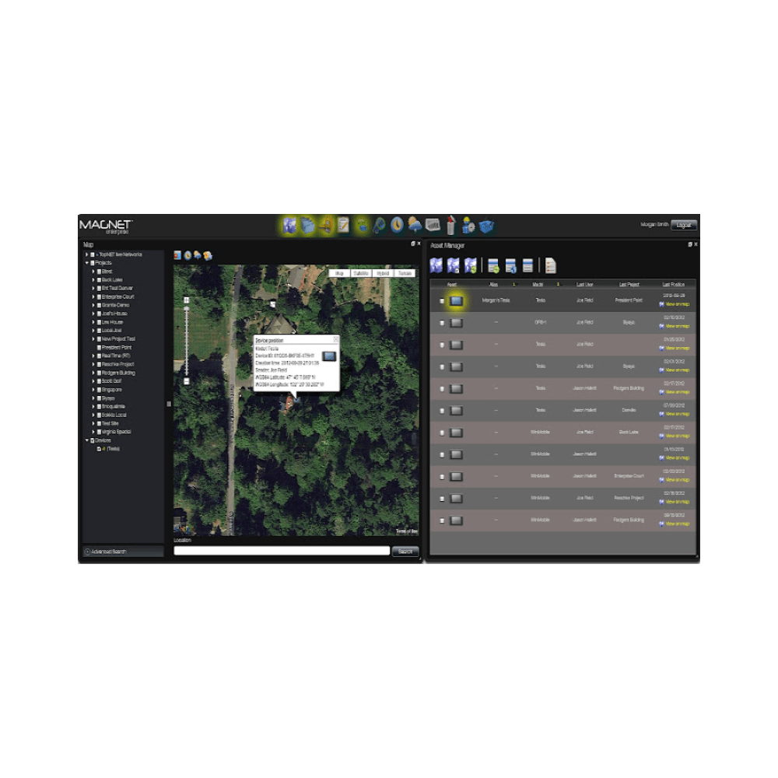This screenshot has width=778, height=778.
Task: Click the Location search input field
Action: pyautogui.click(x=282, y=552)
